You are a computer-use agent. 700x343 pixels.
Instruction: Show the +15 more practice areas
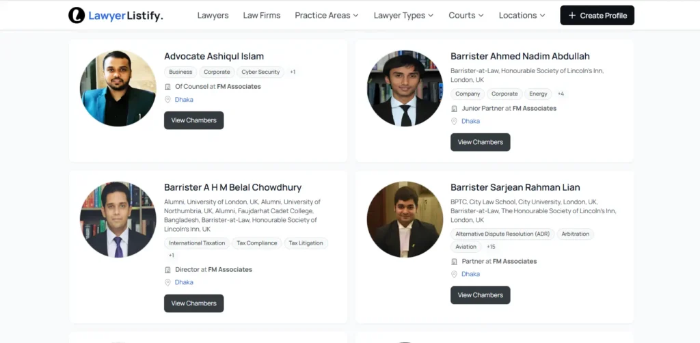(x=491, y=247)
